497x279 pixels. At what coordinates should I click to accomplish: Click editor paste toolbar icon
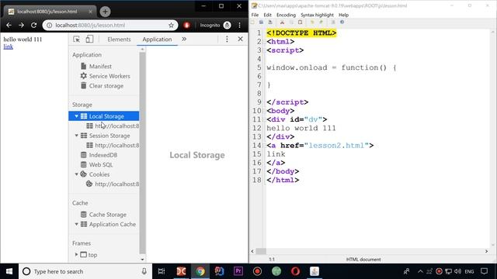(x=300, y=22)
